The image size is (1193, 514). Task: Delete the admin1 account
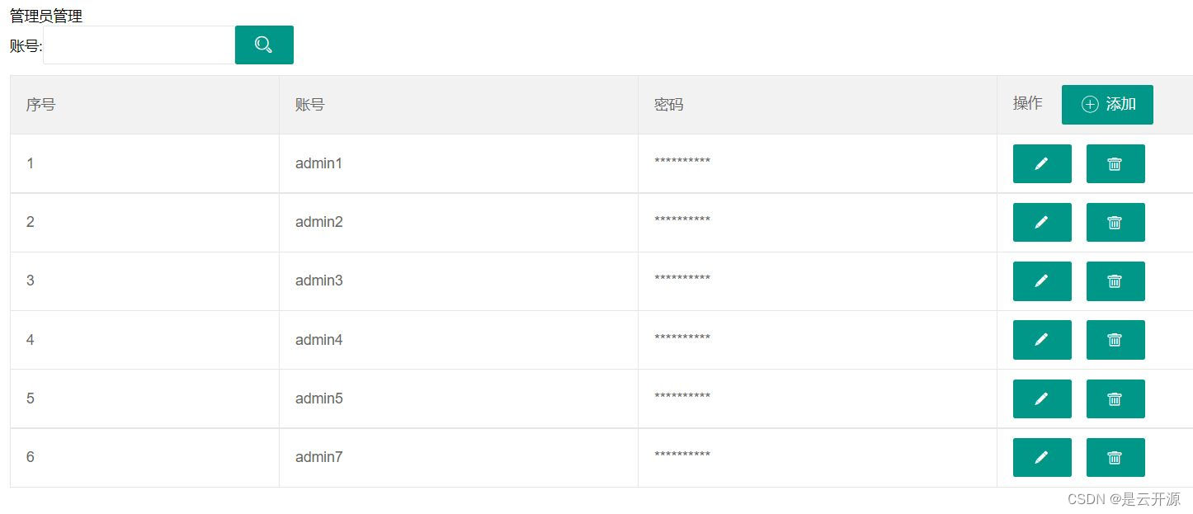click(1115, 163)
